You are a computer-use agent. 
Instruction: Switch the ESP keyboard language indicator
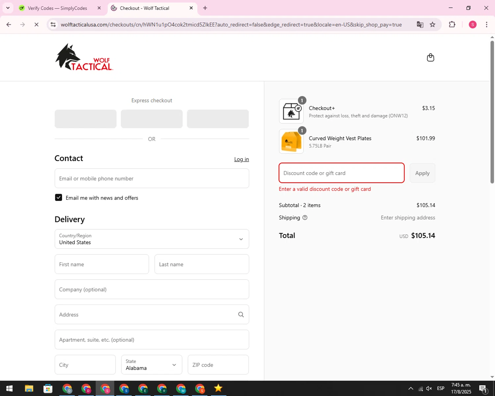(x=441, y=388)
